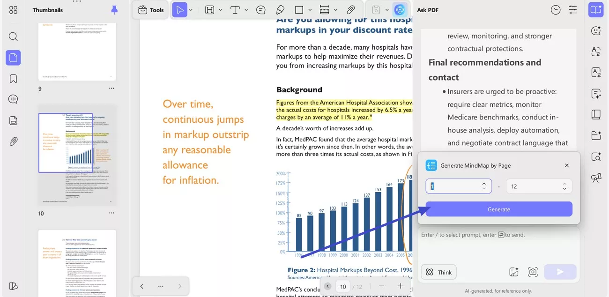Click the save disk icon
Viewport: 609px width, 297px height.
tap(376, 10)
